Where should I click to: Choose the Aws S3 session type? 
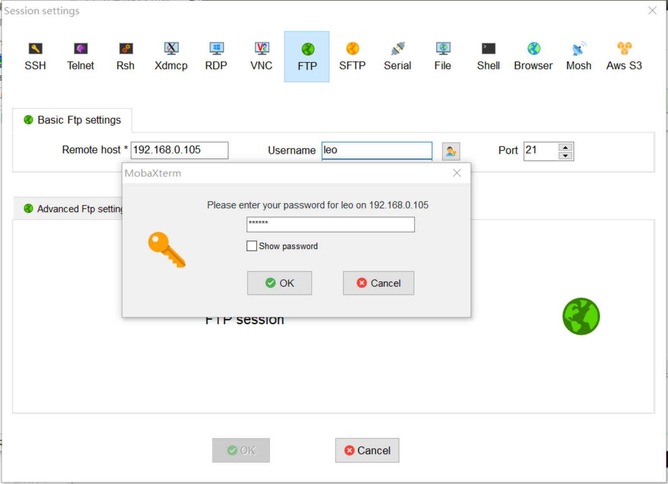(x=624, y=57)
